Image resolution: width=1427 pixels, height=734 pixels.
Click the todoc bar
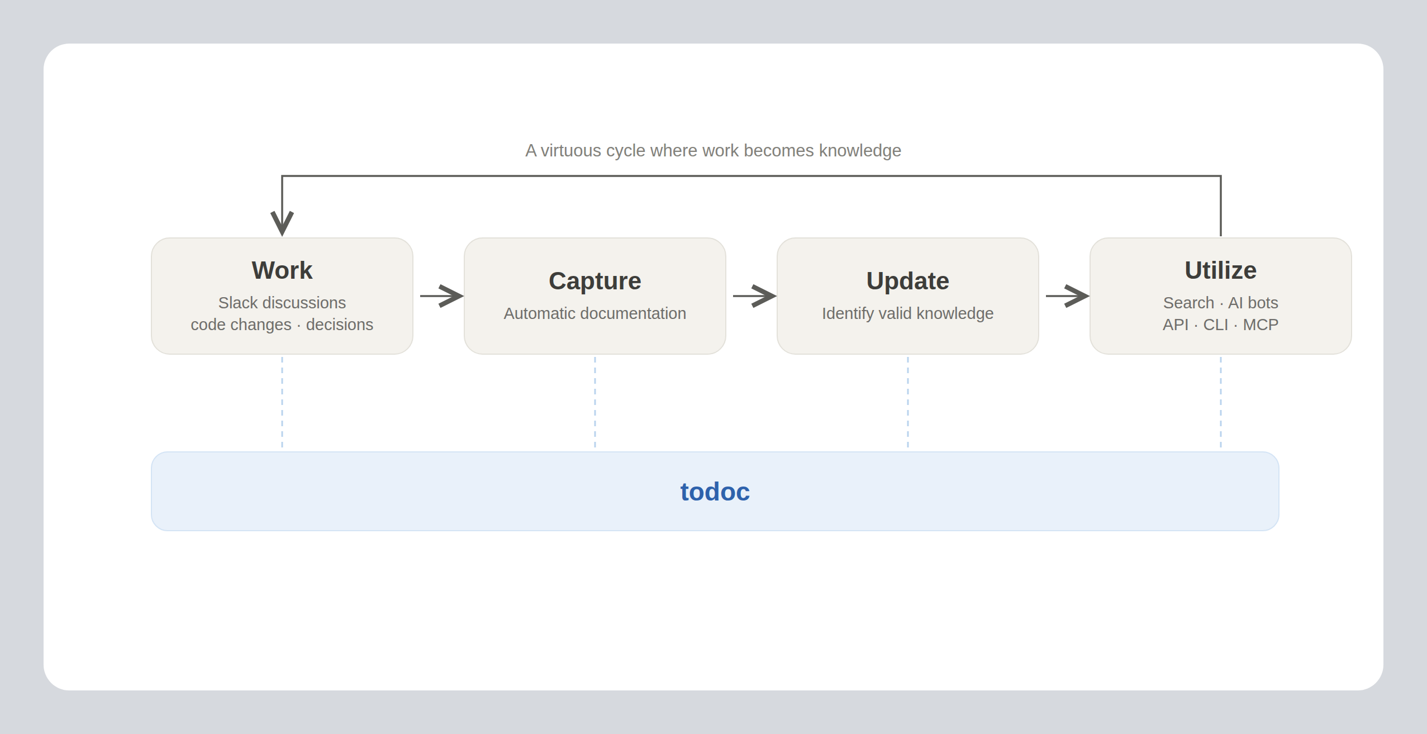pos(715,492)
